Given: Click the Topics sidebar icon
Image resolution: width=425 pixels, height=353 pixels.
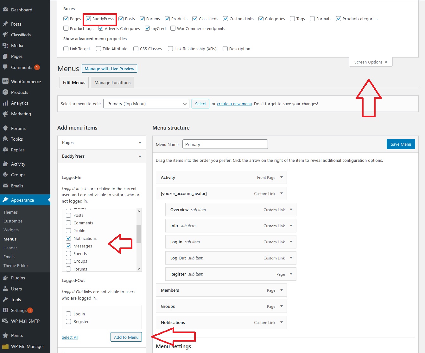Looking at the screenshot, I should [x=5, y=139].
